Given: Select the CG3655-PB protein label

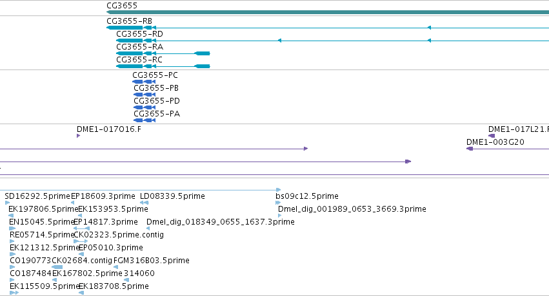Looking at the screenshot, I should (156, 88).
